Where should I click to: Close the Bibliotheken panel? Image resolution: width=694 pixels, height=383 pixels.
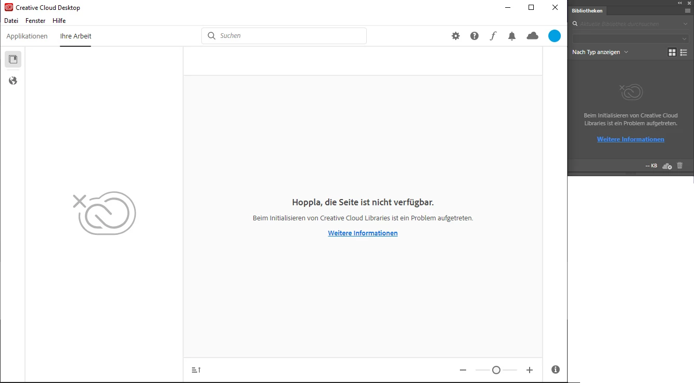coord(688,3)
